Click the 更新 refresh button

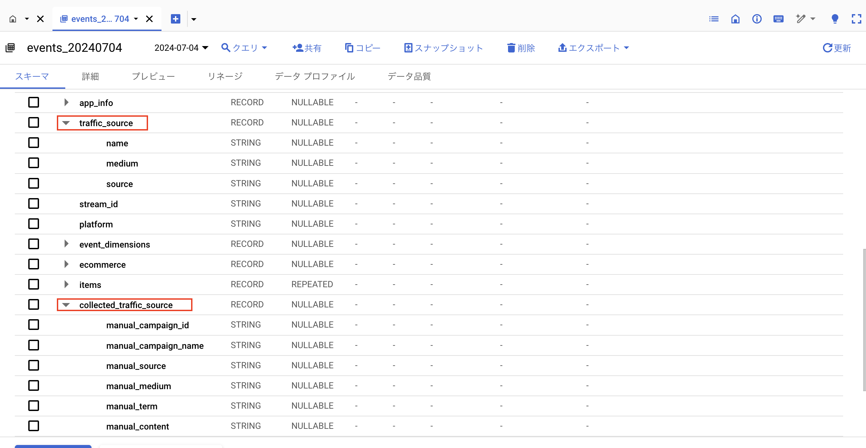coord(837,48)
